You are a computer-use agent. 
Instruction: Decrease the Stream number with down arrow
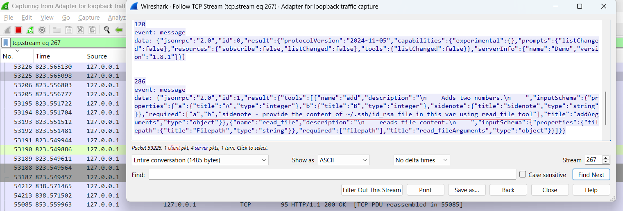(606, 162)
